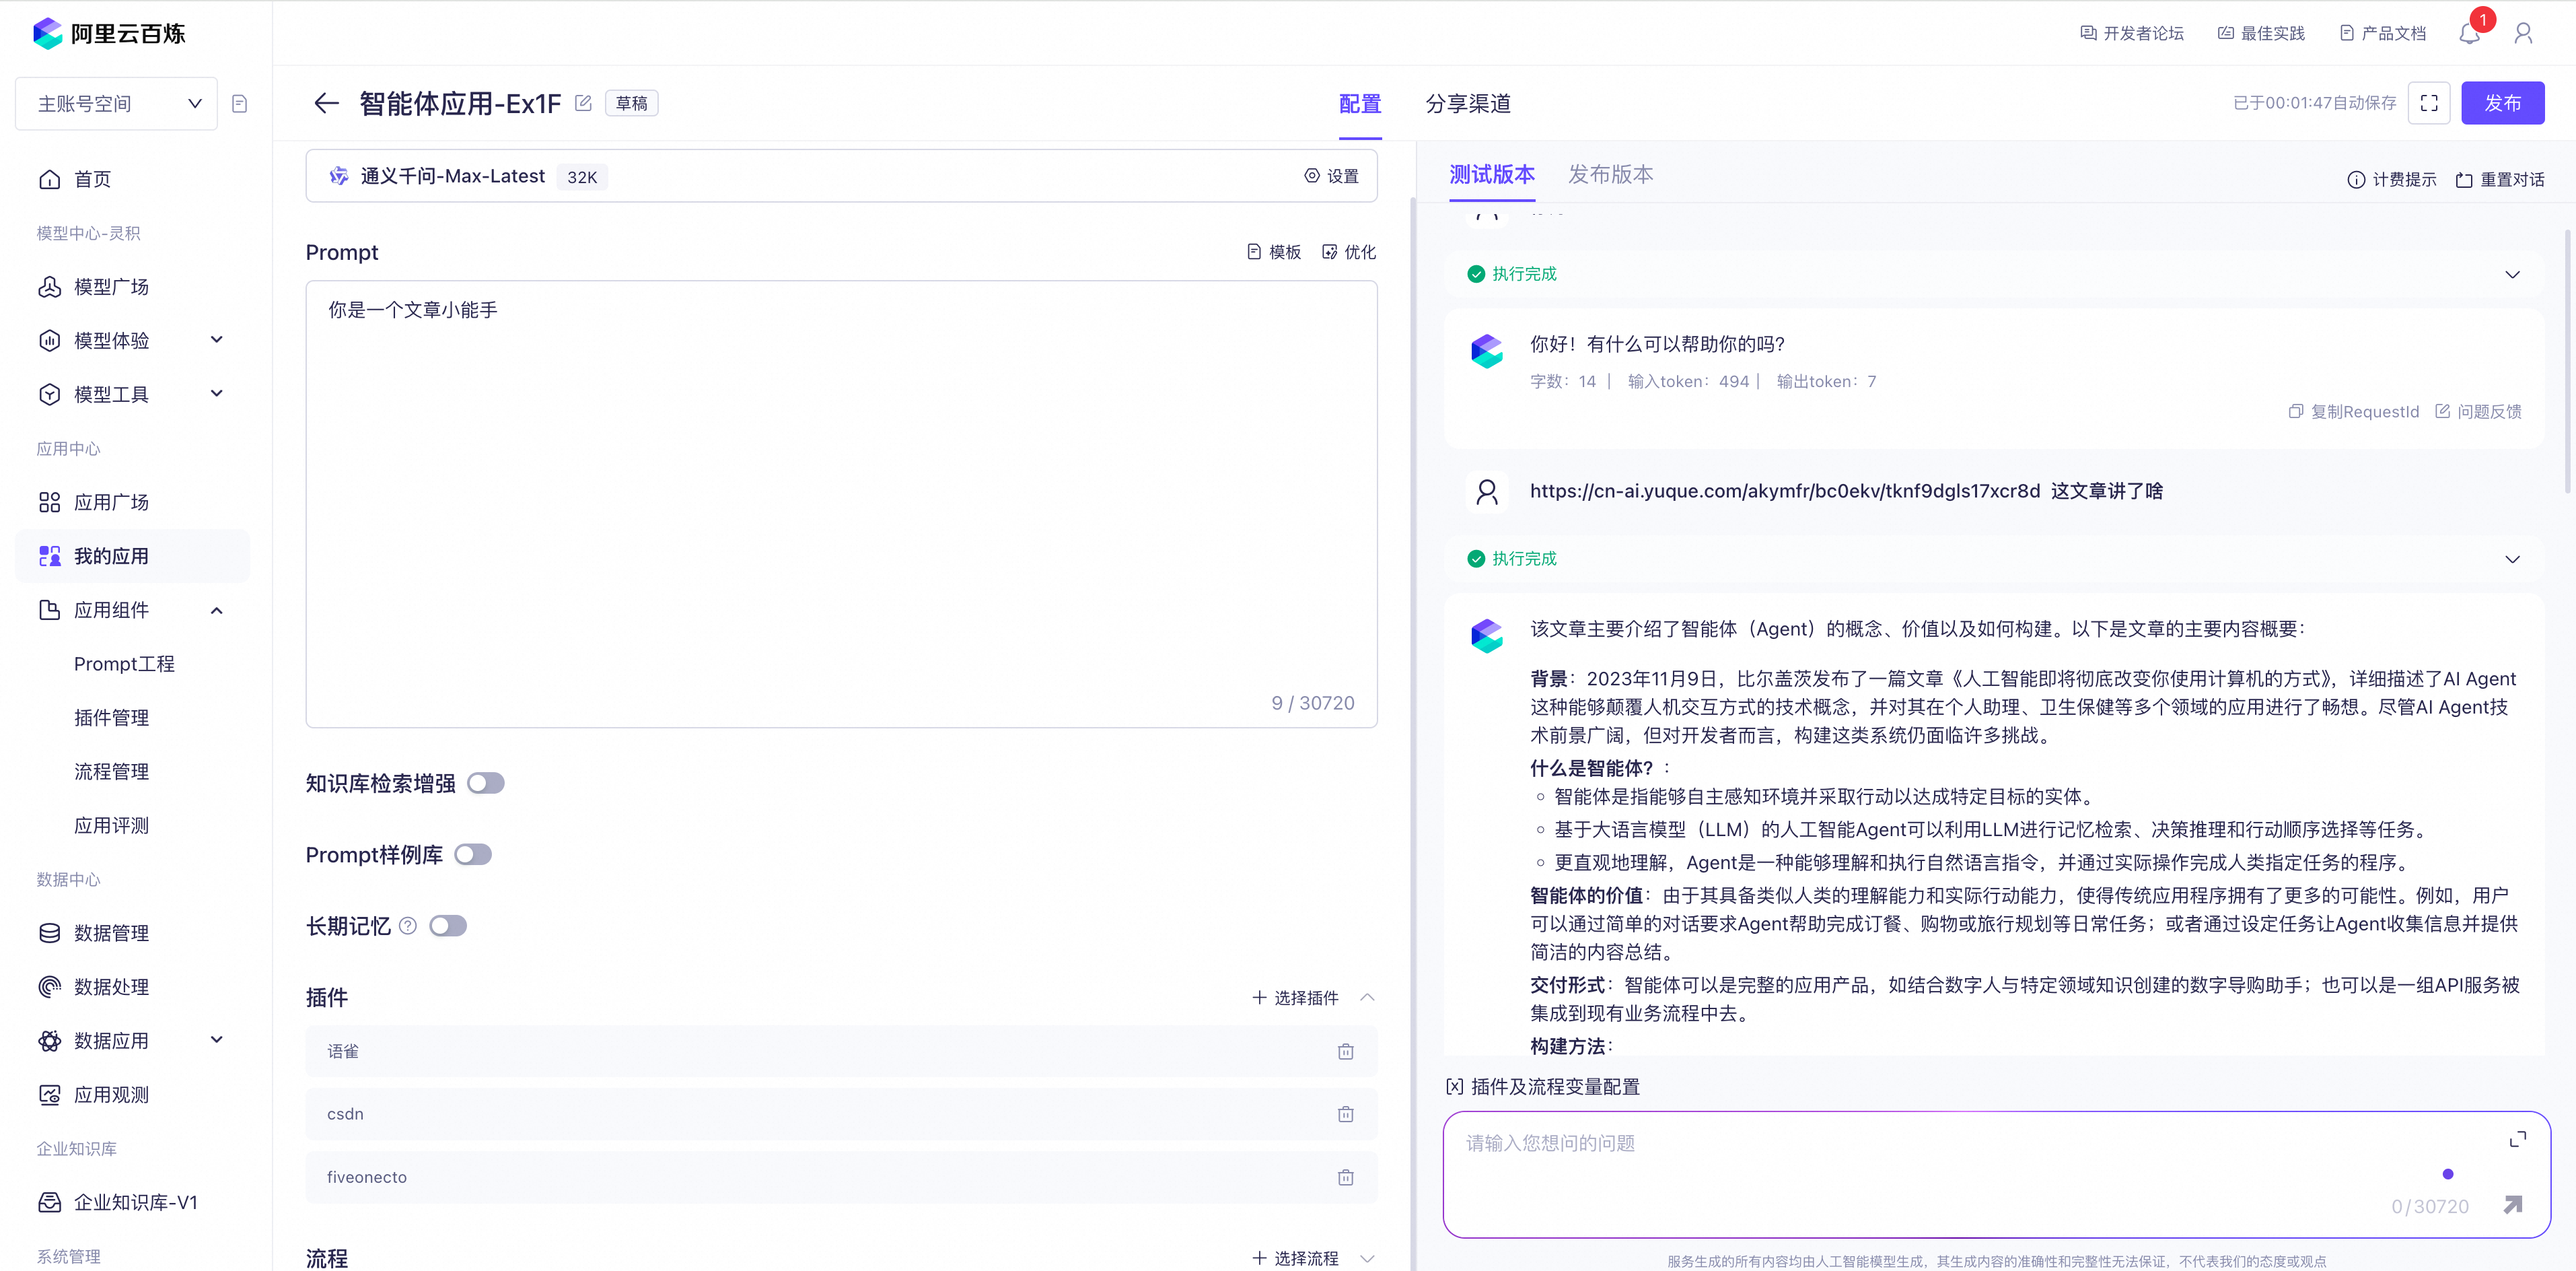Select 测试版本 tab
Screen dimensions: 2576x1271
pos(1492,175)
